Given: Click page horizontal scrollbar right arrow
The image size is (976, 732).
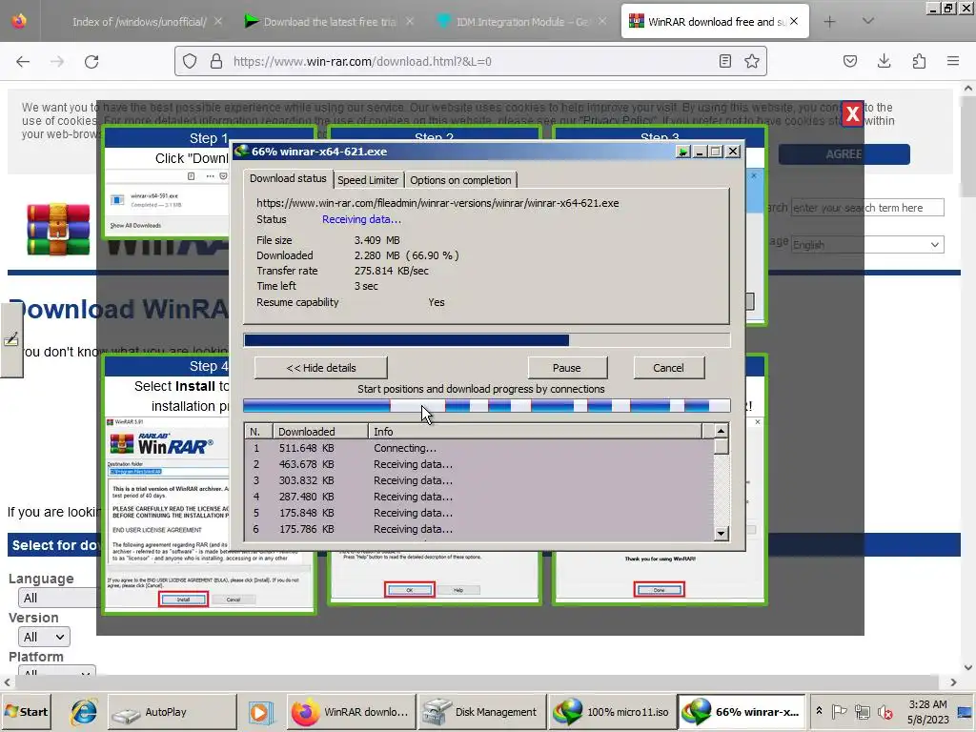Looking at the screenshot, I should coord(953,682).
